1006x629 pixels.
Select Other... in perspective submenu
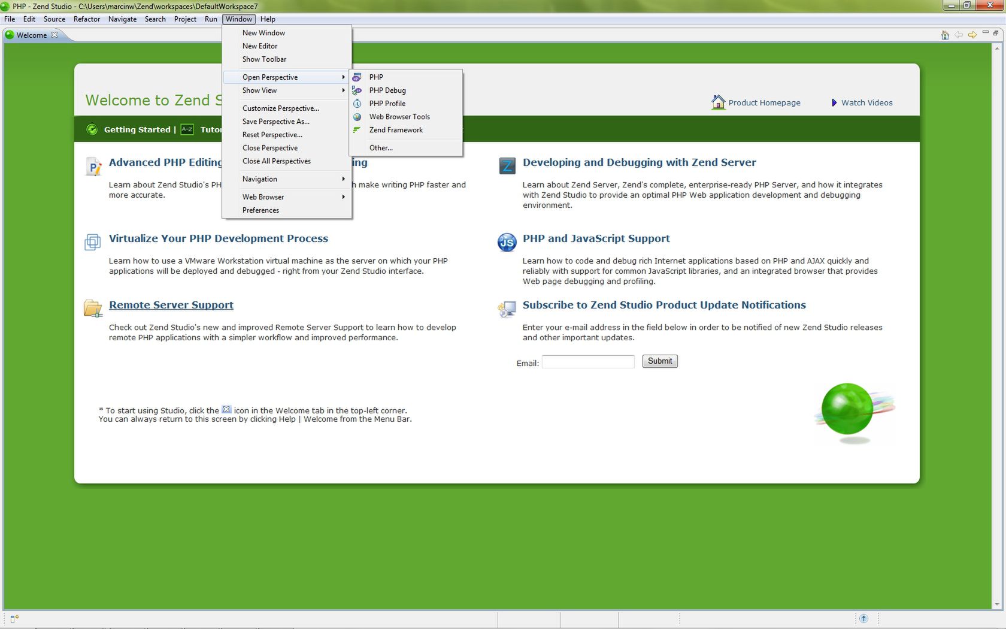pos(406,148)
